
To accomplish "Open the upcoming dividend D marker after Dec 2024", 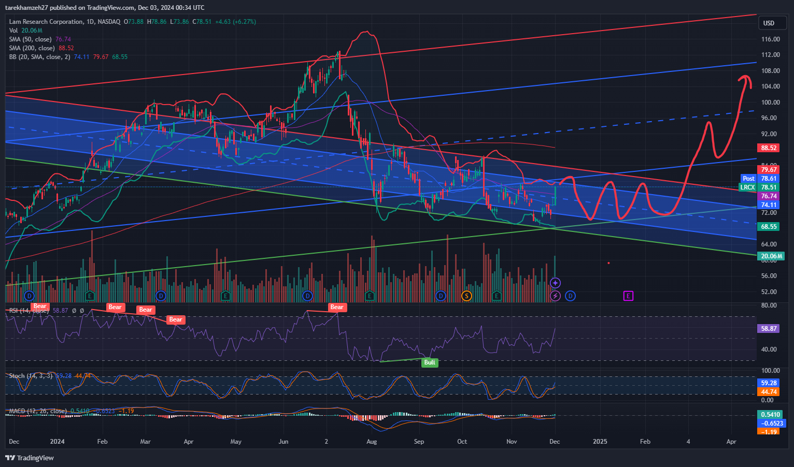I will tap(570, 296).
